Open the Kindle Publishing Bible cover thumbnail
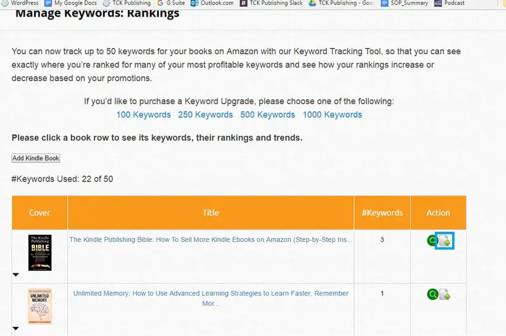The width and height of the screenshot is (506, 336). pyautogui.click(x=40, y=253)
